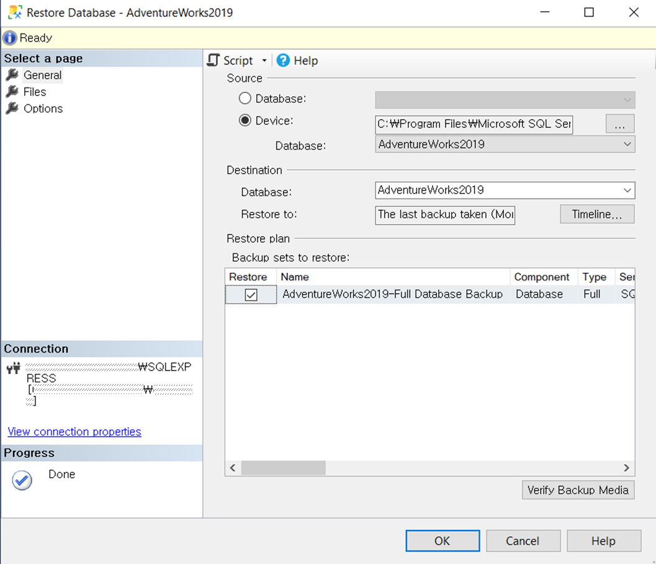Open the General page
656x564 pixels.
pos(42,75)
